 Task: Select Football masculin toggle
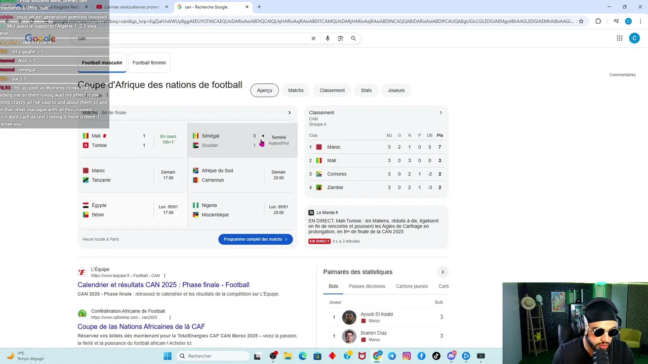pyautogui.click(x=102, y=63)
